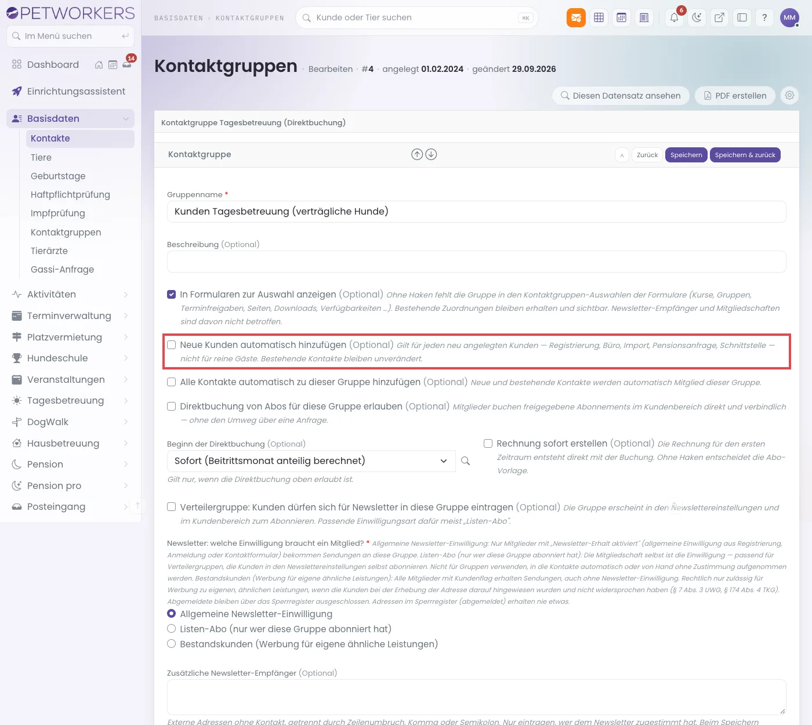Screen dimensions: 812x725
Task: Toggle dark mode moon icon
Action: point(697,17)
